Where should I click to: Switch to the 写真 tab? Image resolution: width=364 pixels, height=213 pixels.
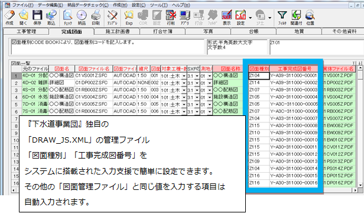pos(208,31)
